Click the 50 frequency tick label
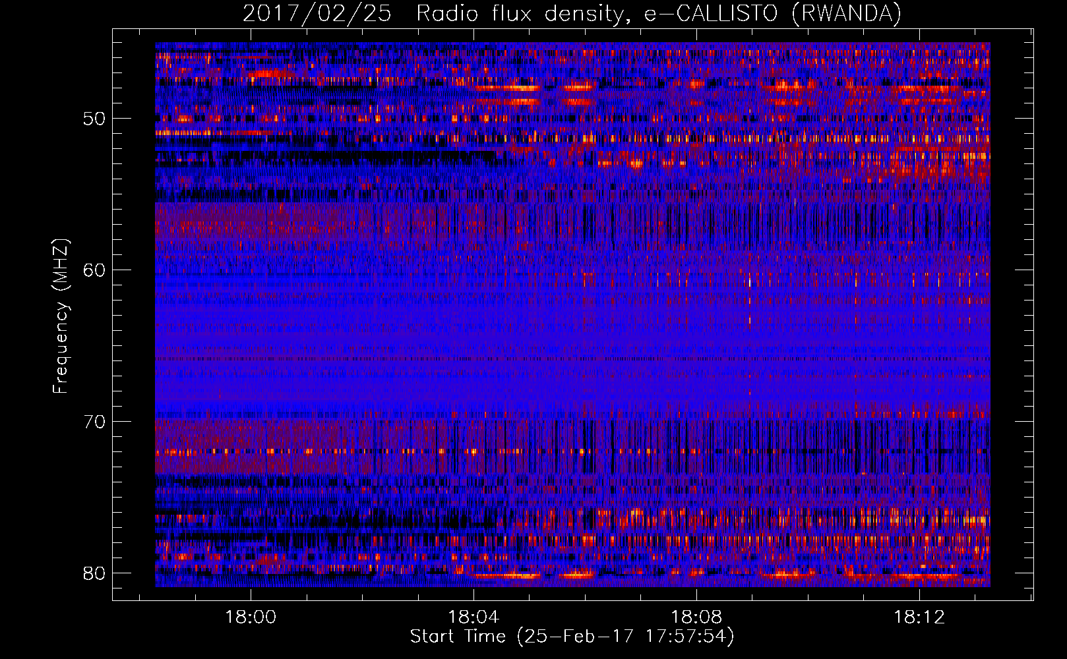The width and height of the screenshot is (1067, 659). tap(94, 119)
